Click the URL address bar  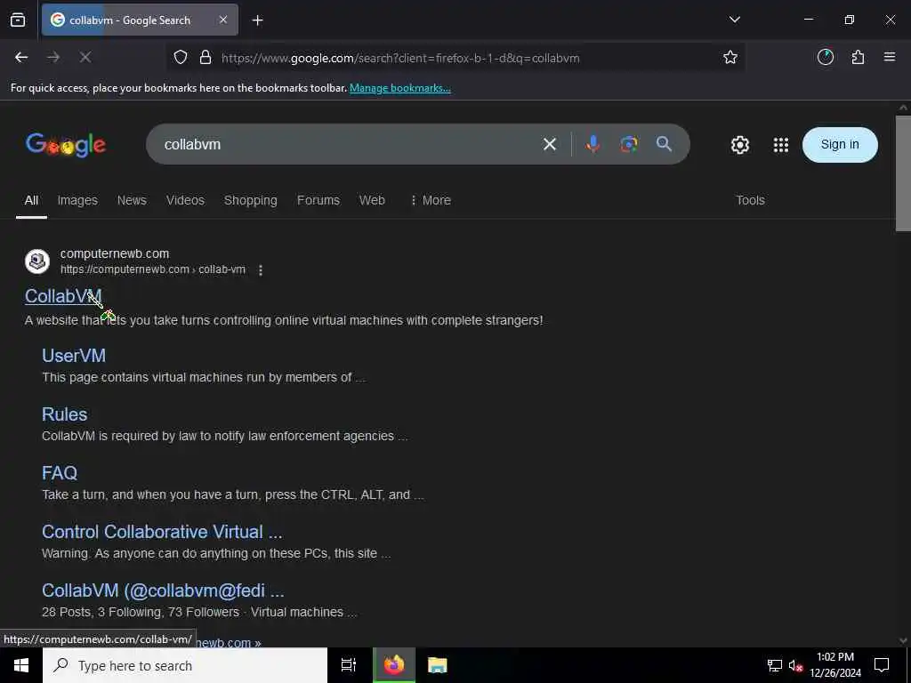(x=456, y=58)
